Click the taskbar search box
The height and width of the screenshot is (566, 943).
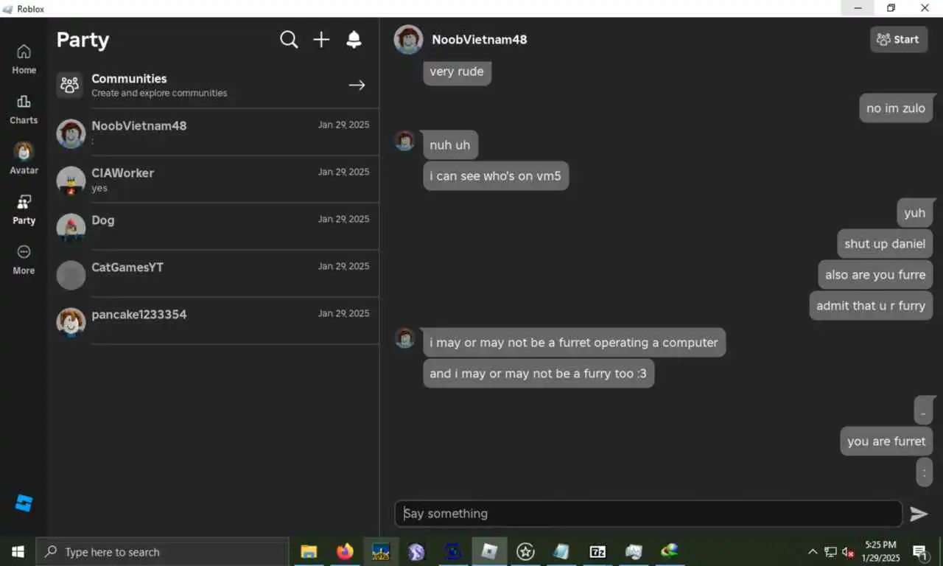162,552
